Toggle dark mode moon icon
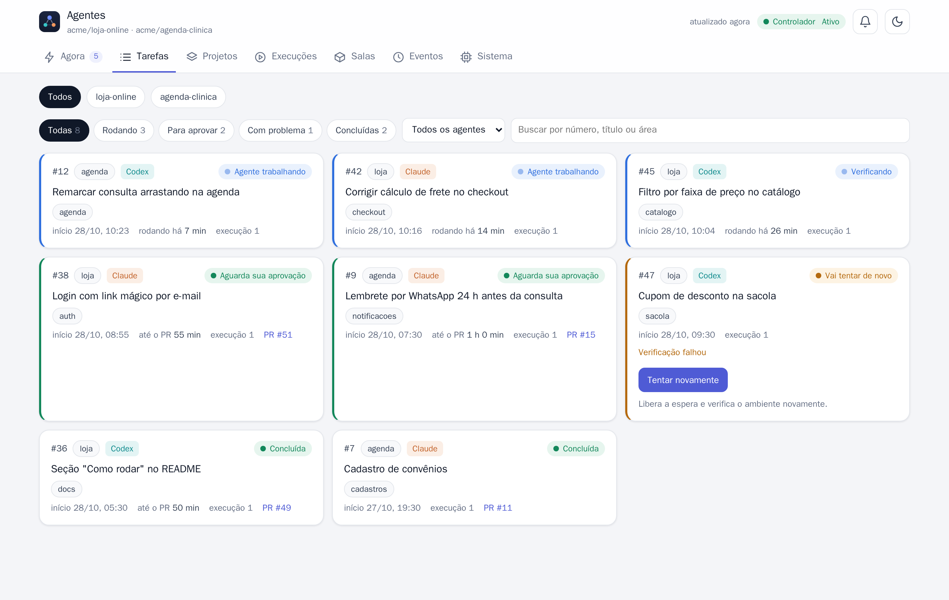 pos(897,22)
